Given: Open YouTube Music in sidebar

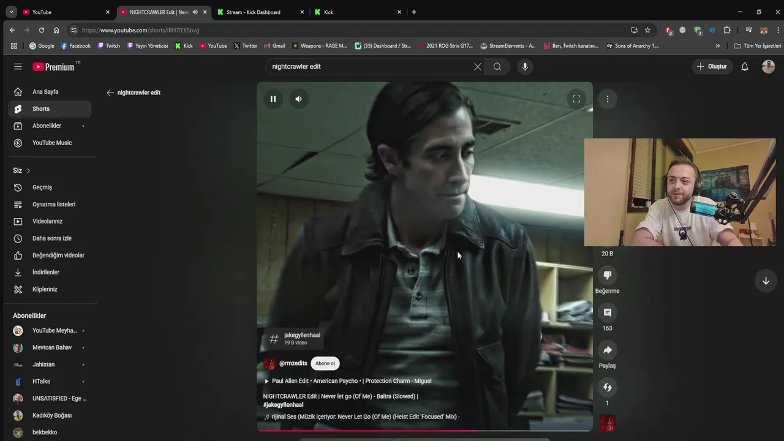Looking at the screenshot, I should click(49, 143).
